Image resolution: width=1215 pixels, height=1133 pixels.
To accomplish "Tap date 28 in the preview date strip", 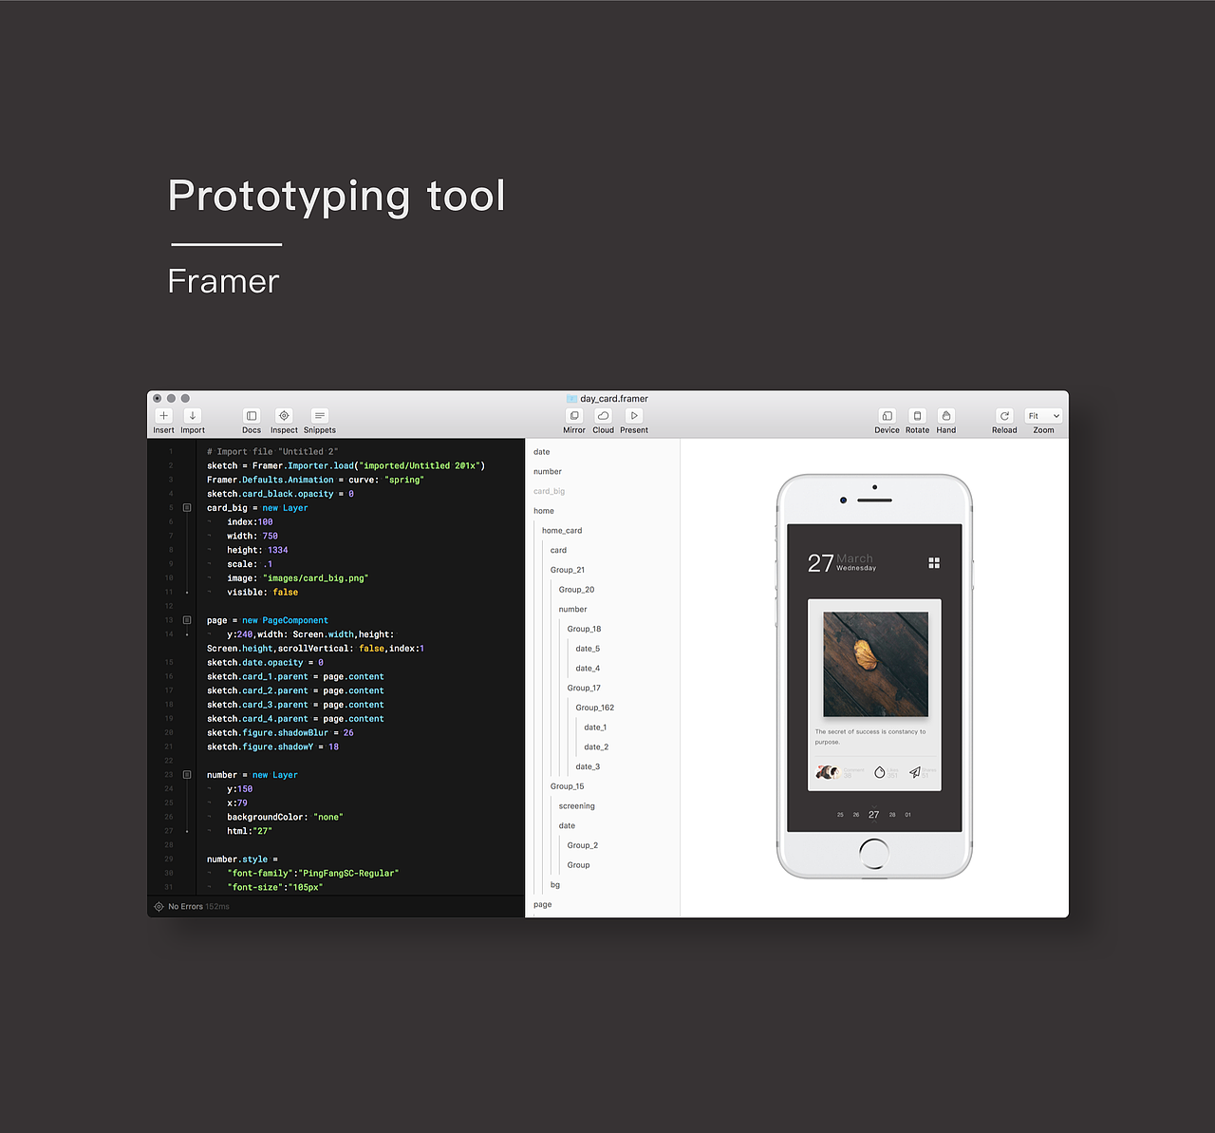I will (x=892, y=815).
